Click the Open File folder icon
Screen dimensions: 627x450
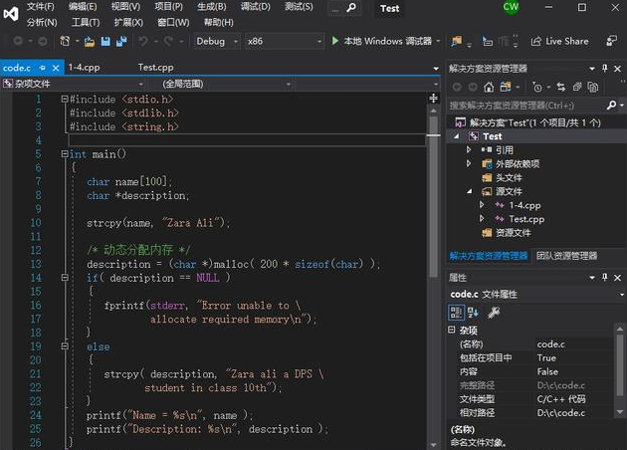tap(90, 41)
